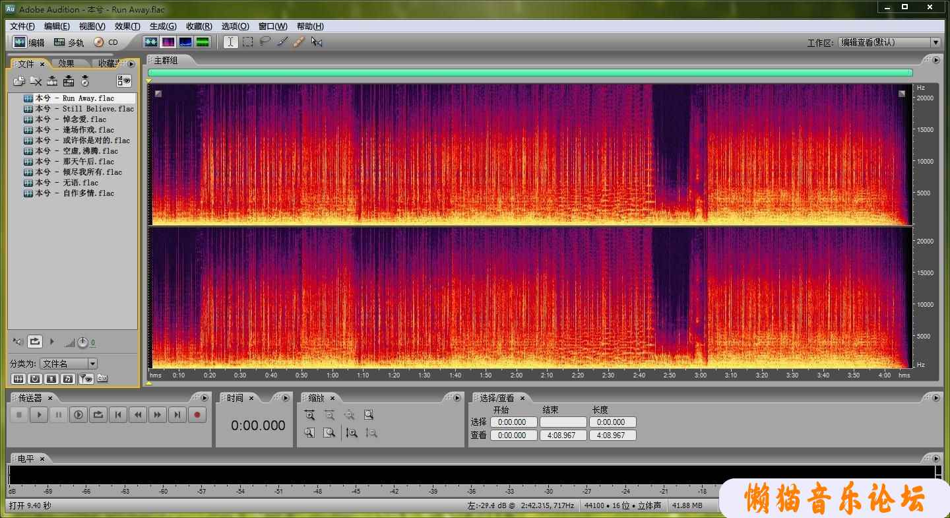Open the sort-by dropdown (文件名)
The height and width of the screenshot is (518, 950).
click(69, 364)
